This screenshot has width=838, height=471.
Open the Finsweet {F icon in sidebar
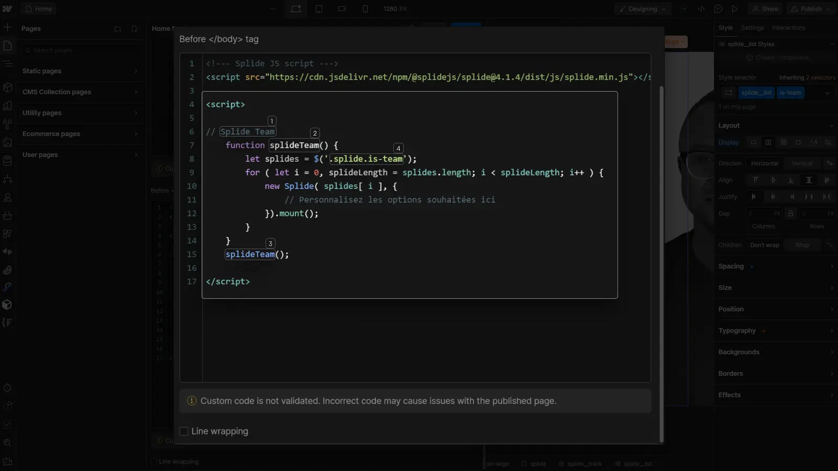[x=7, y=322]
